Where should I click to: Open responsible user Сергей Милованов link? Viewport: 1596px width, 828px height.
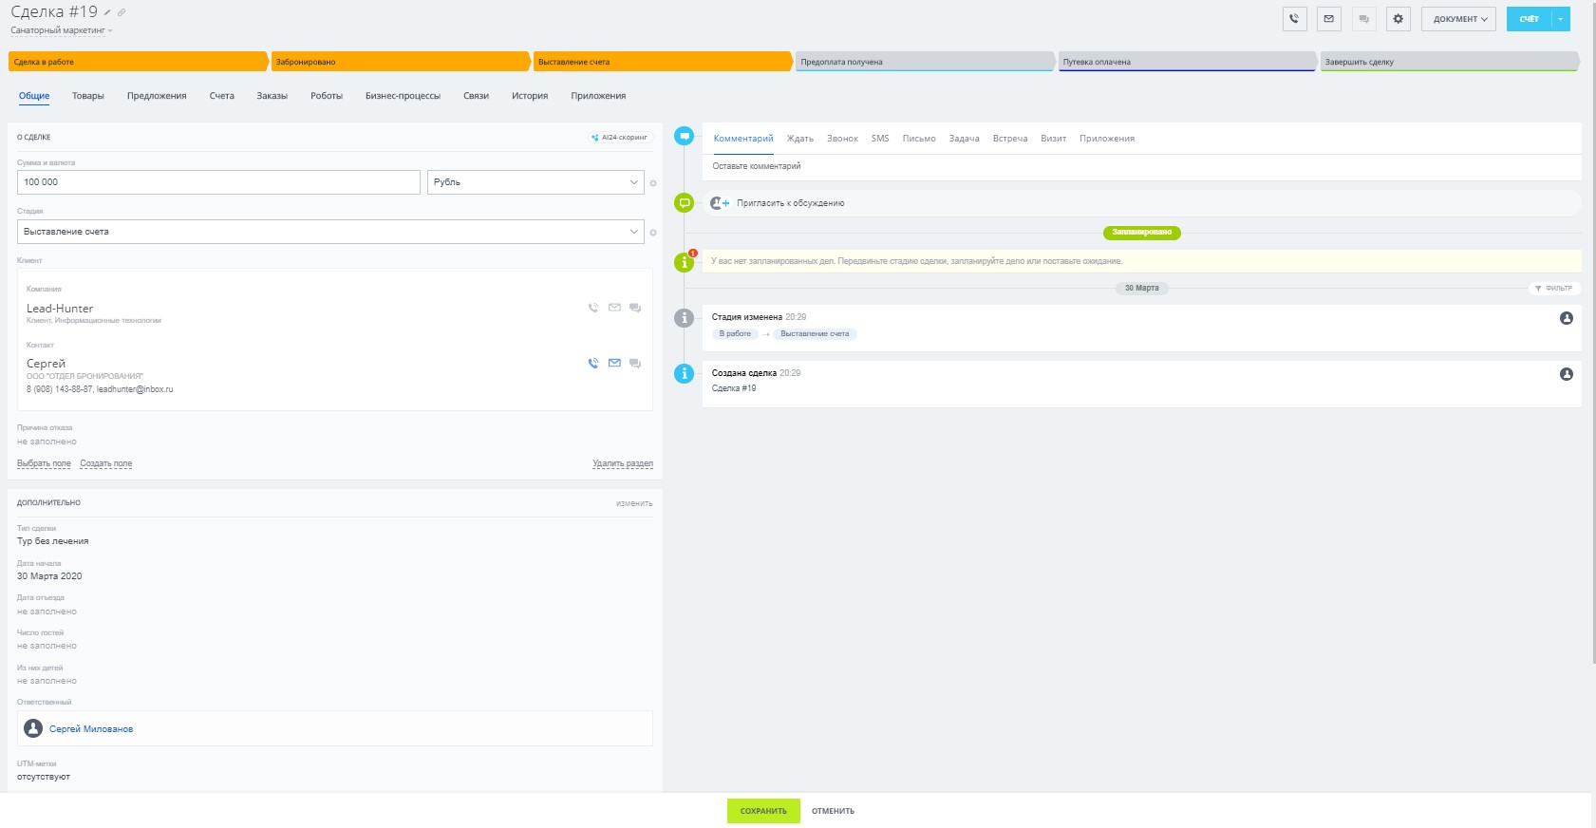click(x=91, y=729)
